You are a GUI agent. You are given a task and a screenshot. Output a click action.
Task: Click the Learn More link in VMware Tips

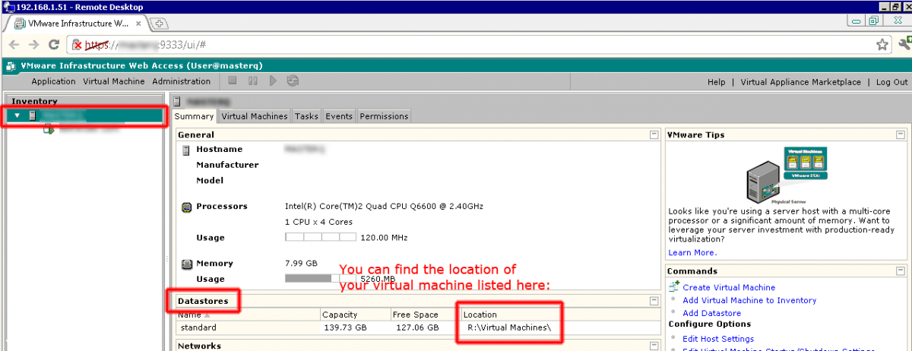click(692, 252)
